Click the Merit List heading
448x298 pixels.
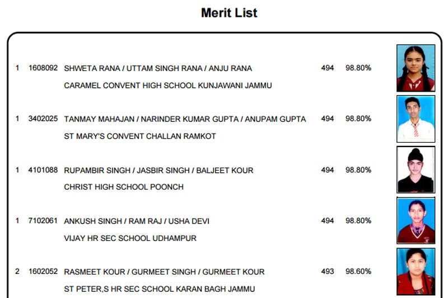click(x=229, y=13)
